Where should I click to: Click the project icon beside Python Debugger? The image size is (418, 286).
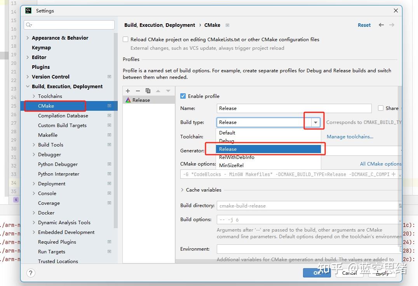[109, 164]
